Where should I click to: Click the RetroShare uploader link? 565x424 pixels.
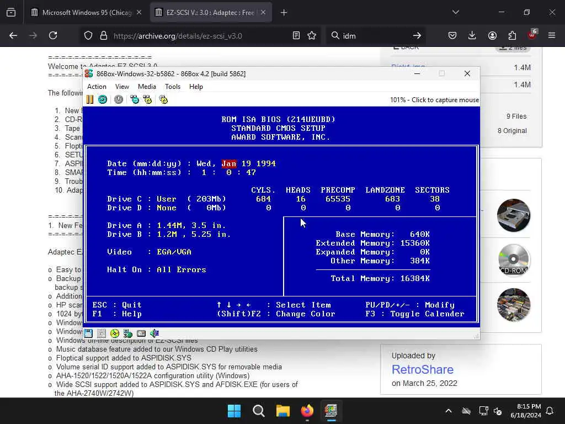pos(422,369)
